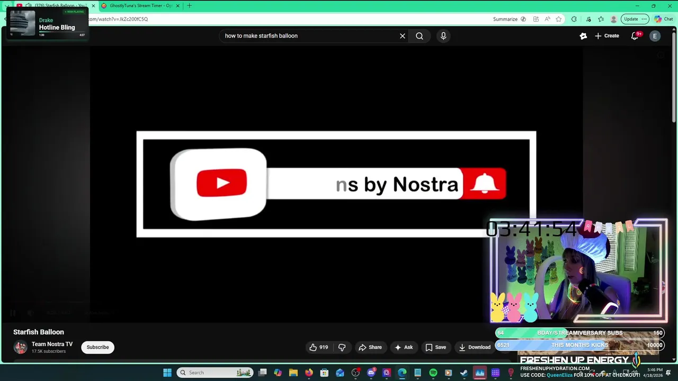Screen dimensions: 678x381
Task: Click the browser Update button
Action: pos(635,19)
